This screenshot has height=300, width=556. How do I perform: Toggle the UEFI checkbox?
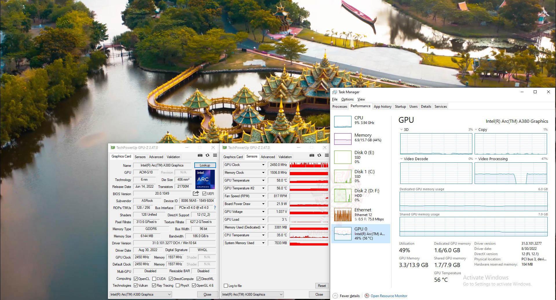204,194
